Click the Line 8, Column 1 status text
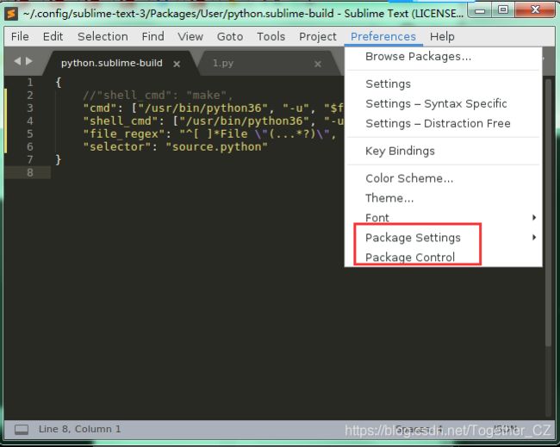This screenshot has height=447, width=560. 79,429
